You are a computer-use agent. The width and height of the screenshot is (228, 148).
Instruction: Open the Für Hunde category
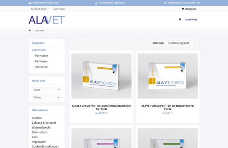tap(41, 56)
